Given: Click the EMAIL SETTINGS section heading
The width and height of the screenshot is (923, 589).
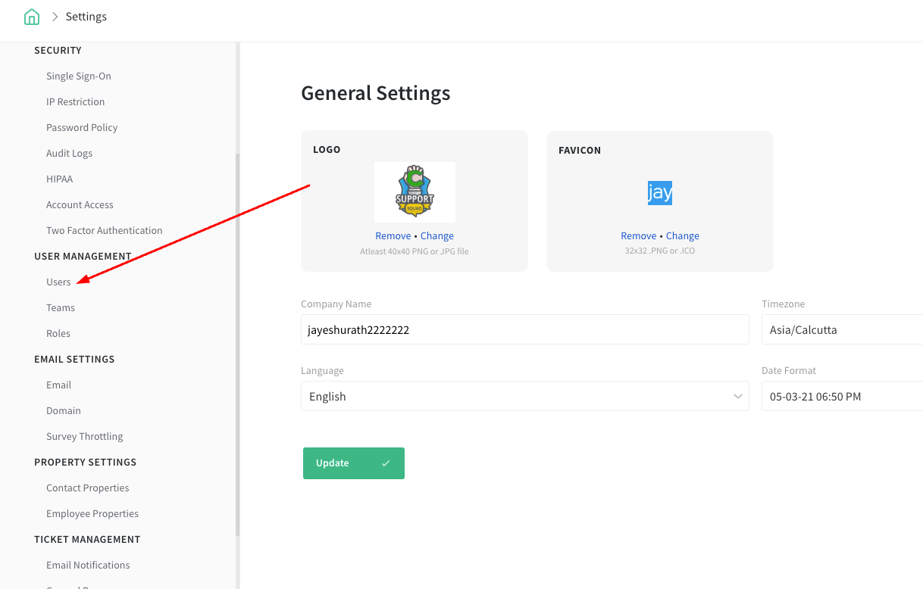Looking at the screenshot, I should pos(74,359).
